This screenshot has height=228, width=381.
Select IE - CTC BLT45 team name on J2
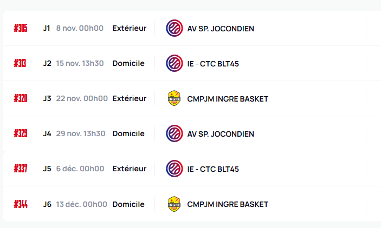point(213,63)
